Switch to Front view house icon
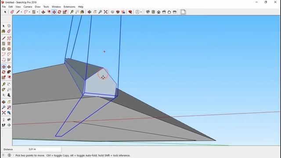The width and height of the screenshot is (281, 158). coord(159,12)
